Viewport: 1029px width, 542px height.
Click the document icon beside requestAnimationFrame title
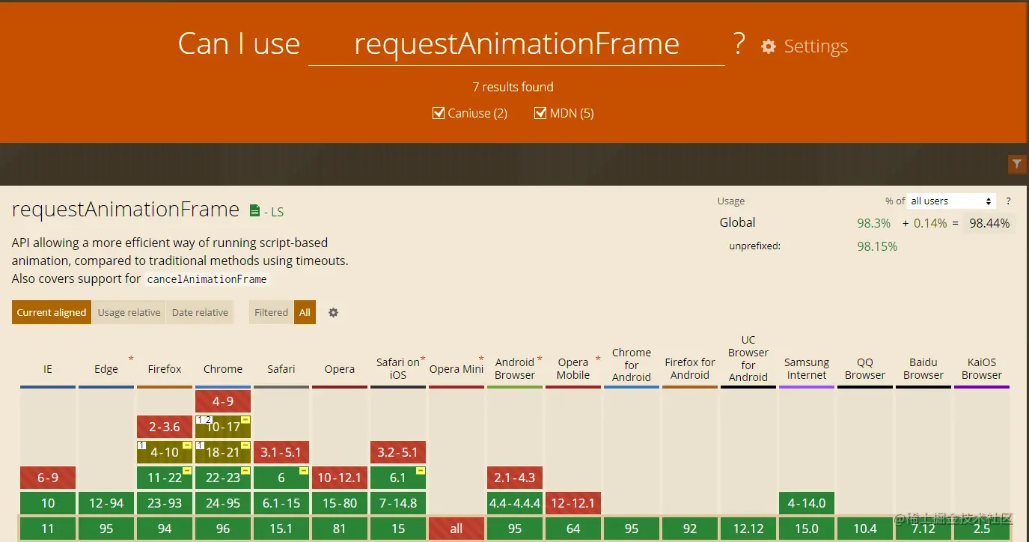[x=254, y=210]
